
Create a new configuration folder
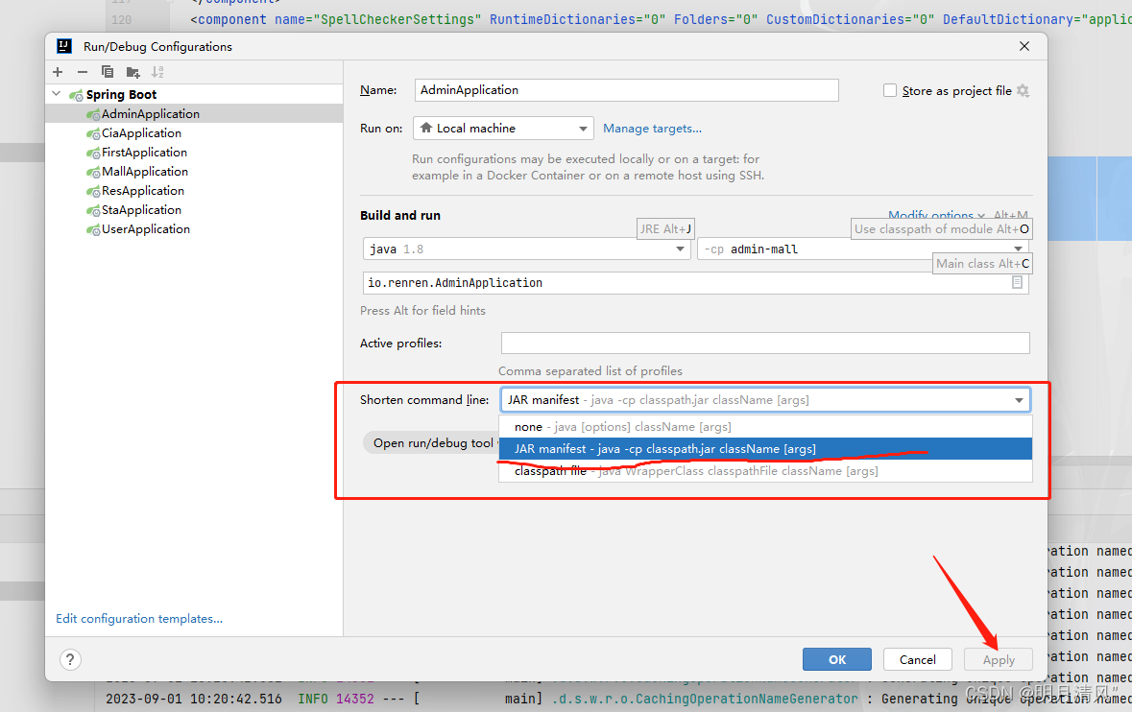tap(132, 71)
